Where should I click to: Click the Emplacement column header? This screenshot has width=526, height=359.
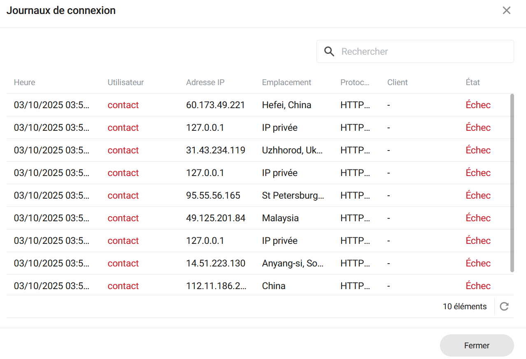[286, 82]
